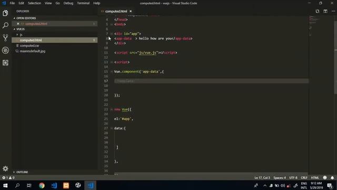337x190 pixels.
Task: Fold the div app block on line 7
Action: (112, 34)
